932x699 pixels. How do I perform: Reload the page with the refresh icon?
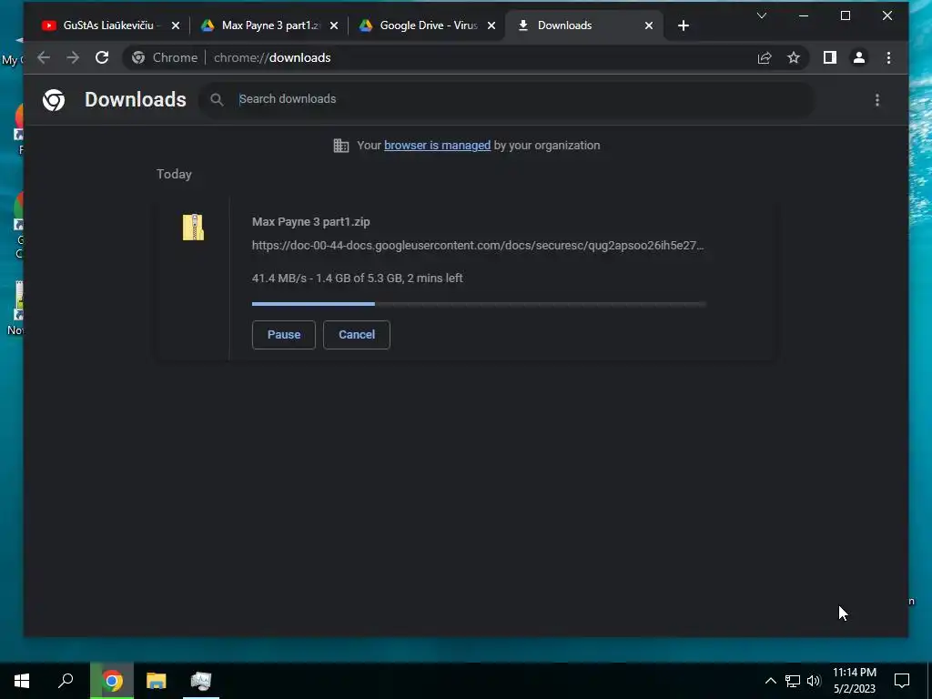[x=102, y=57]
